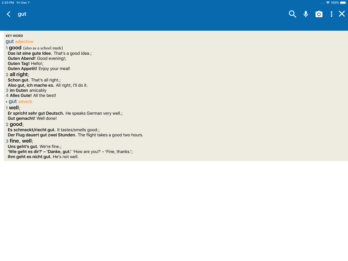Collapse the gut adverb section triangle

click(x=7, y=102)
